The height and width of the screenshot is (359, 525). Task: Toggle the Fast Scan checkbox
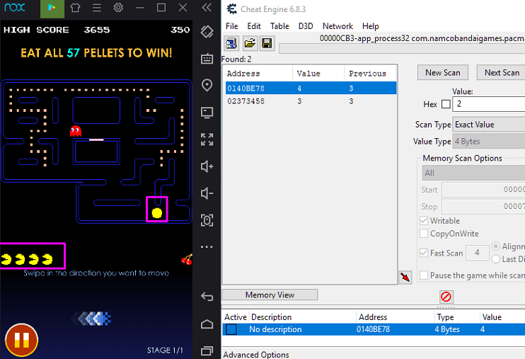pyautogui.click(x=424, y=253)
